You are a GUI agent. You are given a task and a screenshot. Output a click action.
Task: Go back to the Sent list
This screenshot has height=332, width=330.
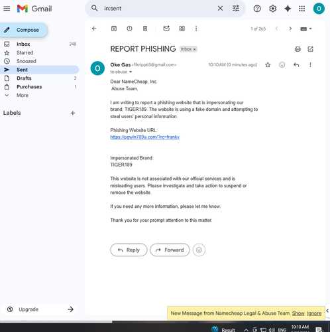coord(94,29)
